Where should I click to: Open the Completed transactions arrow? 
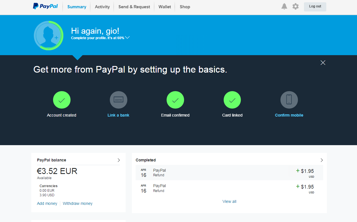(322, 160)
